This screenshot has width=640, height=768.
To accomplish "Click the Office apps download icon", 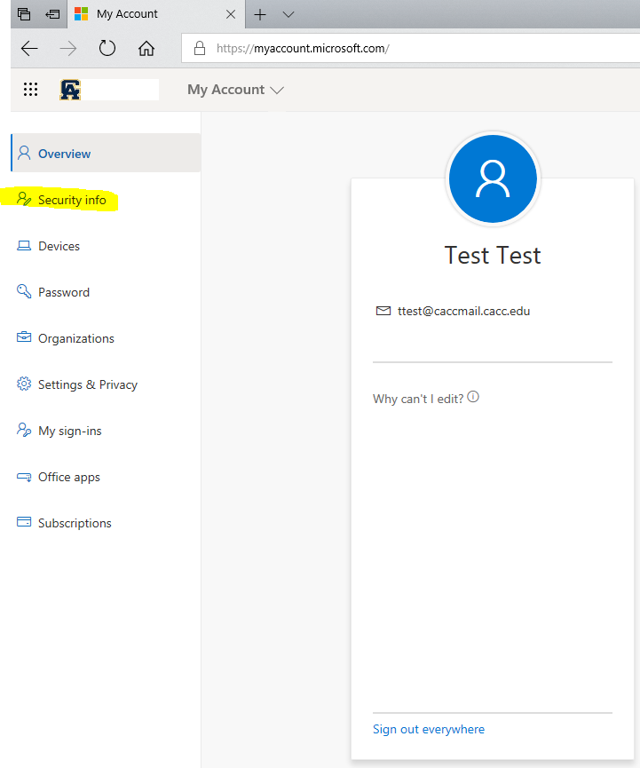I will (x=24, y=477).
